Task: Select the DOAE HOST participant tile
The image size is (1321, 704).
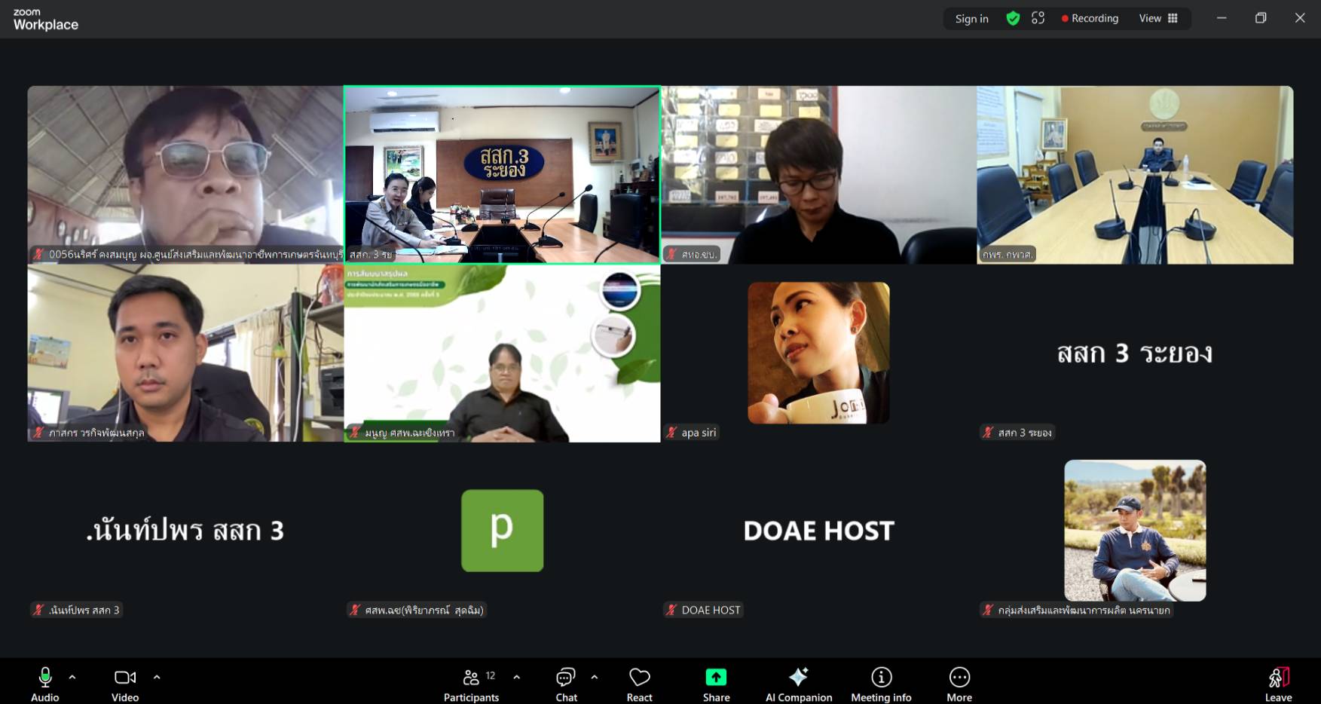Action: 818,531
